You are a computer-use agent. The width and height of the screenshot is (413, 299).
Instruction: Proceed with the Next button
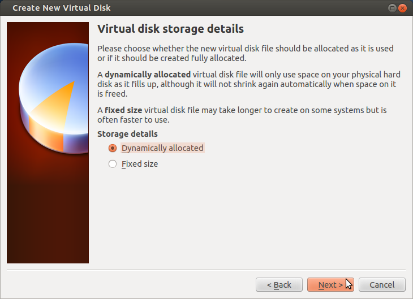(330, 284)
